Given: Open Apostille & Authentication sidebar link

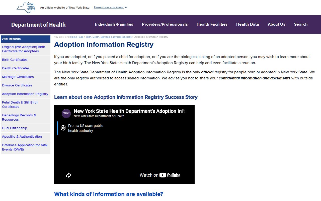Looking at the screenshot, I should point(26,137).
